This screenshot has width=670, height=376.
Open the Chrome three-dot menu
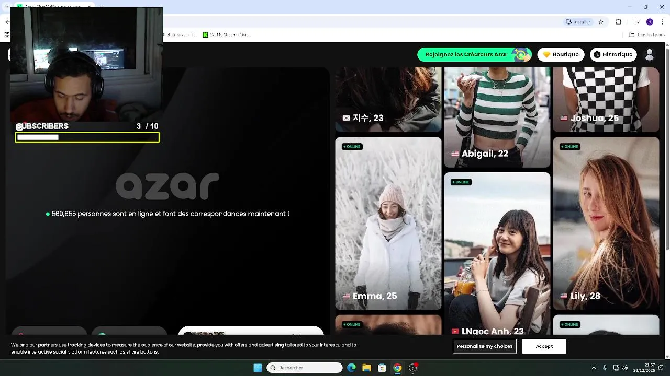[661, 22]
